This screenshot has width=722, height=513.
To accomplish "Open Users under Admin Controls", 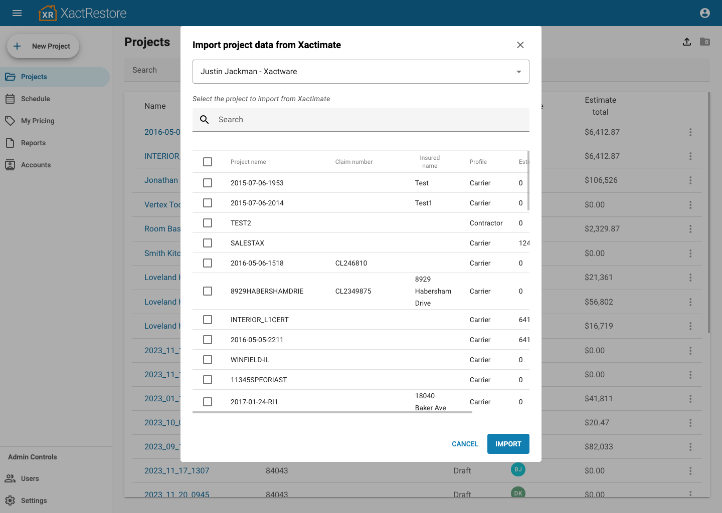I will (x=55, y=478).
